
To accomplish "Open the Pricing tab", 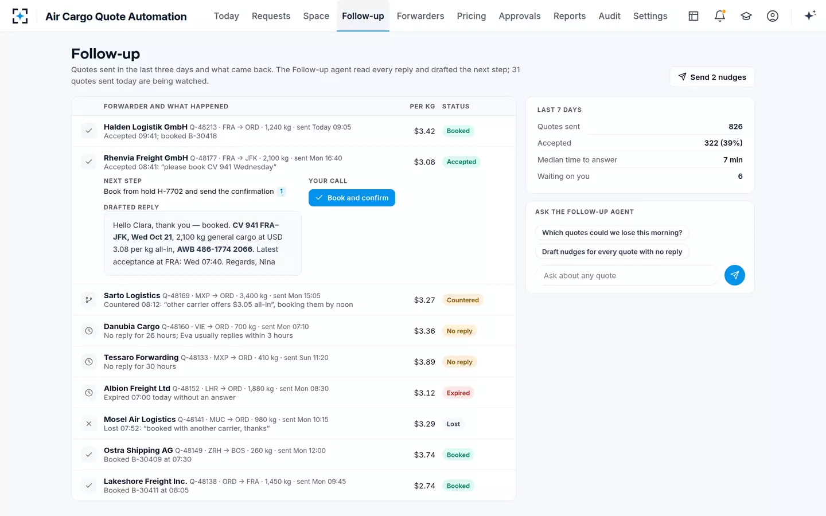I will (x=472, y=16).
